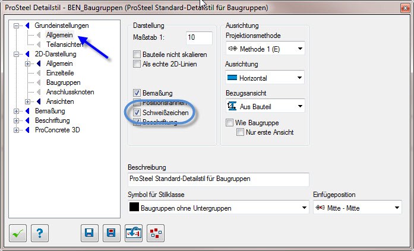
Task: Open the Einfügeposition Mitte - Mitte dropdown
Action: click(358, 208)
